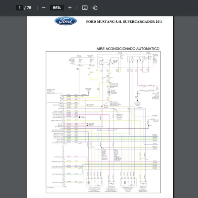The width and height of the screenshot is (198, 198).
Task: Click the 66% zoom level field
Action: 56,8
